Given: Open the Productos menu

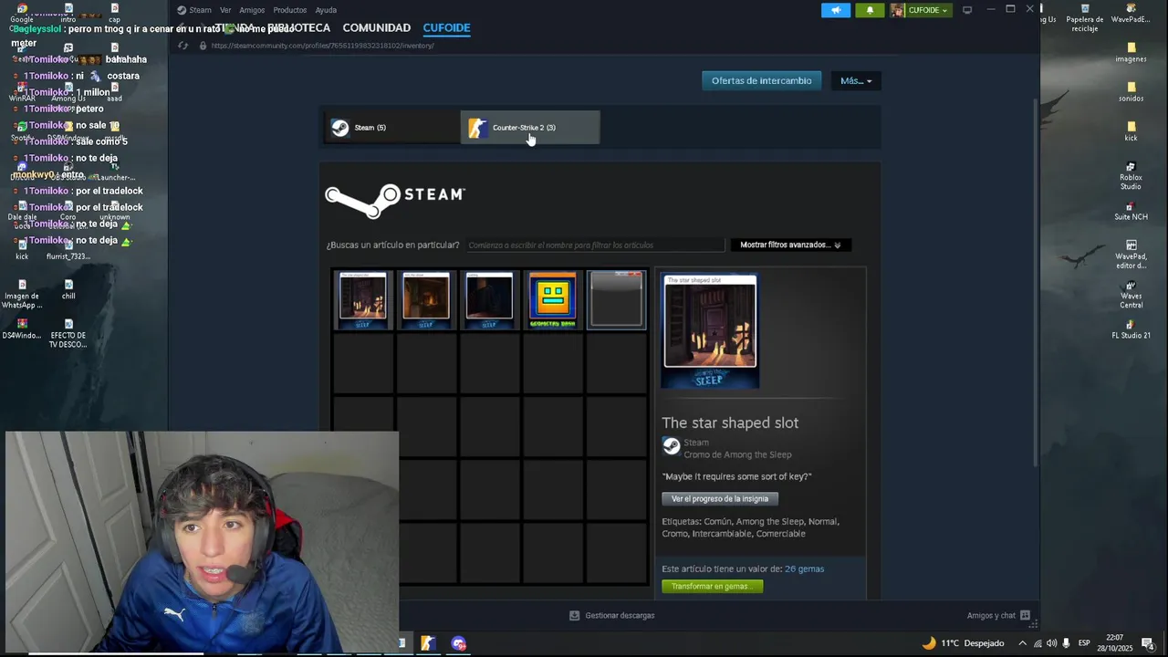Looking at the screenshot, I should tap(290, 10).
